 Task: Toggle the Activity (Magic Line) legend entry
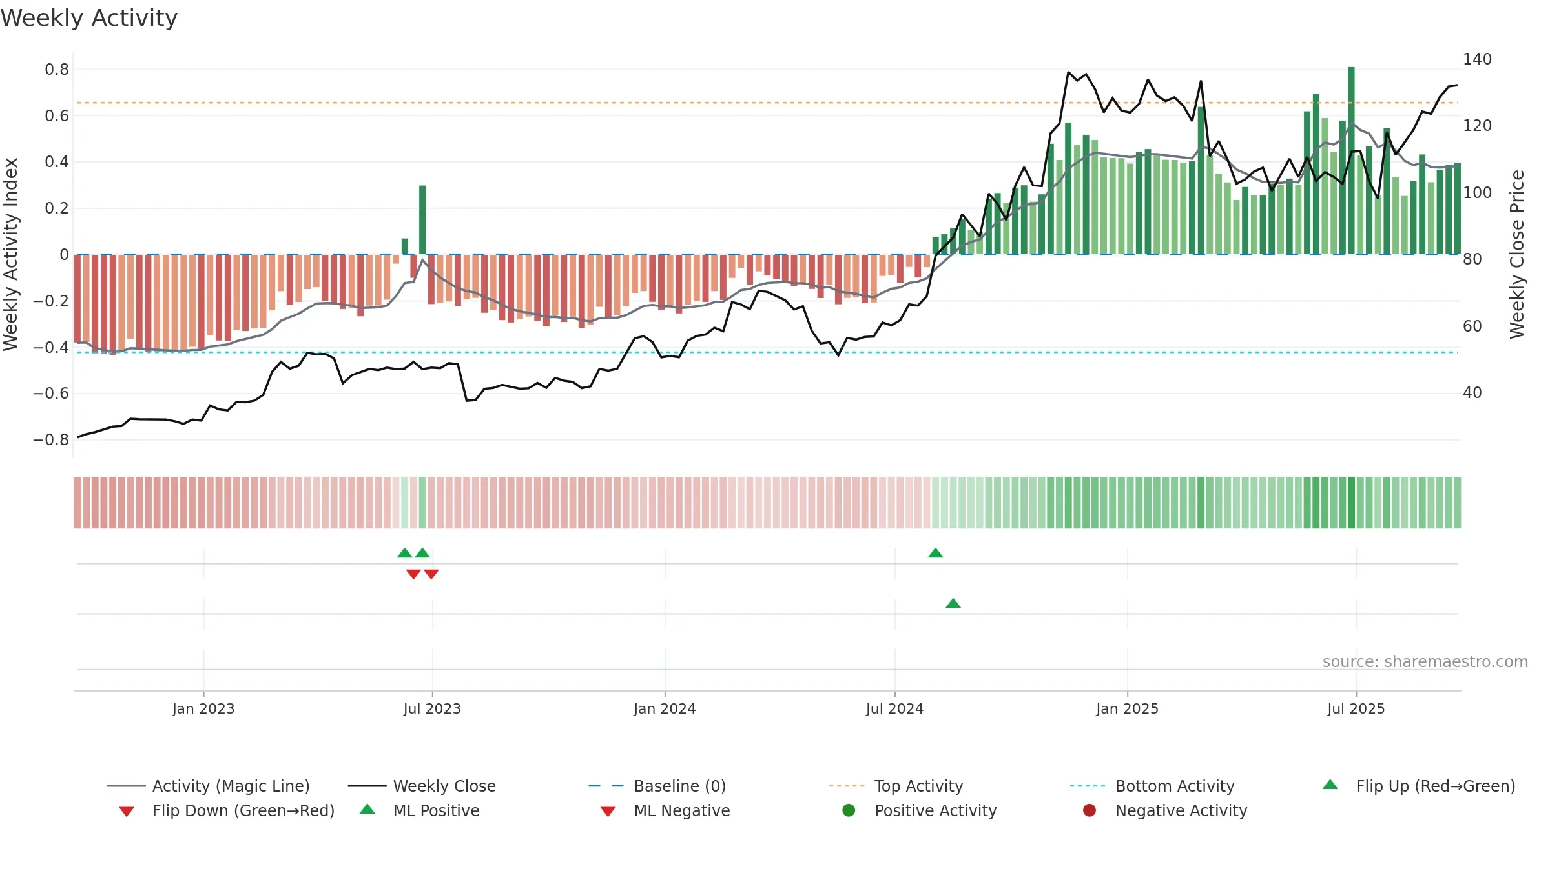pyautogui.click(x=209, y=786)
